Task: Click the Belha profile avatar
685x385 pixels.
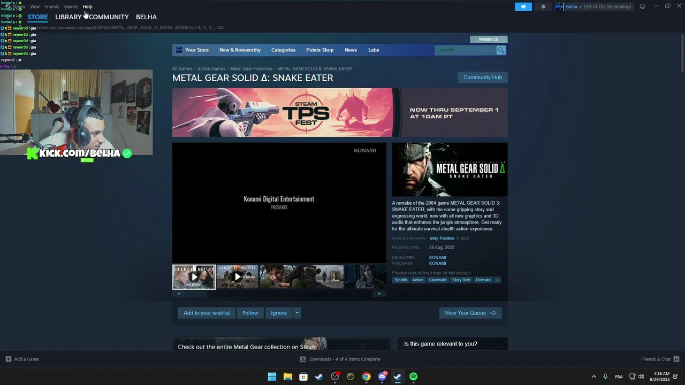Action: point(560,6)
